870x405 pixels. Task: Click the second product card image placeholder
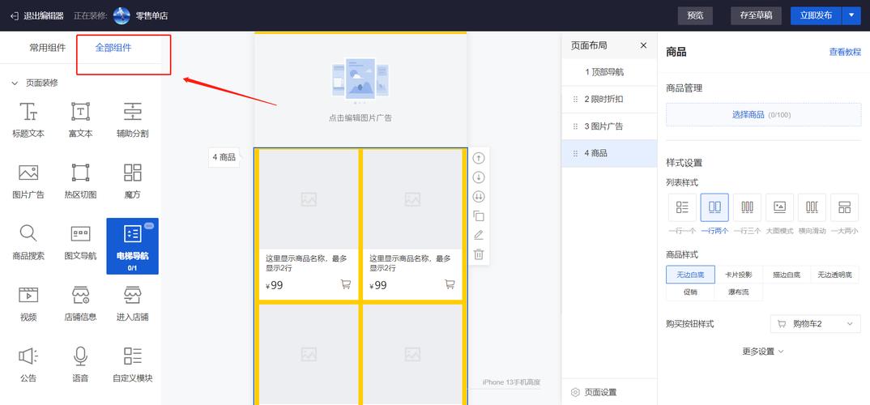click(412, 199)
